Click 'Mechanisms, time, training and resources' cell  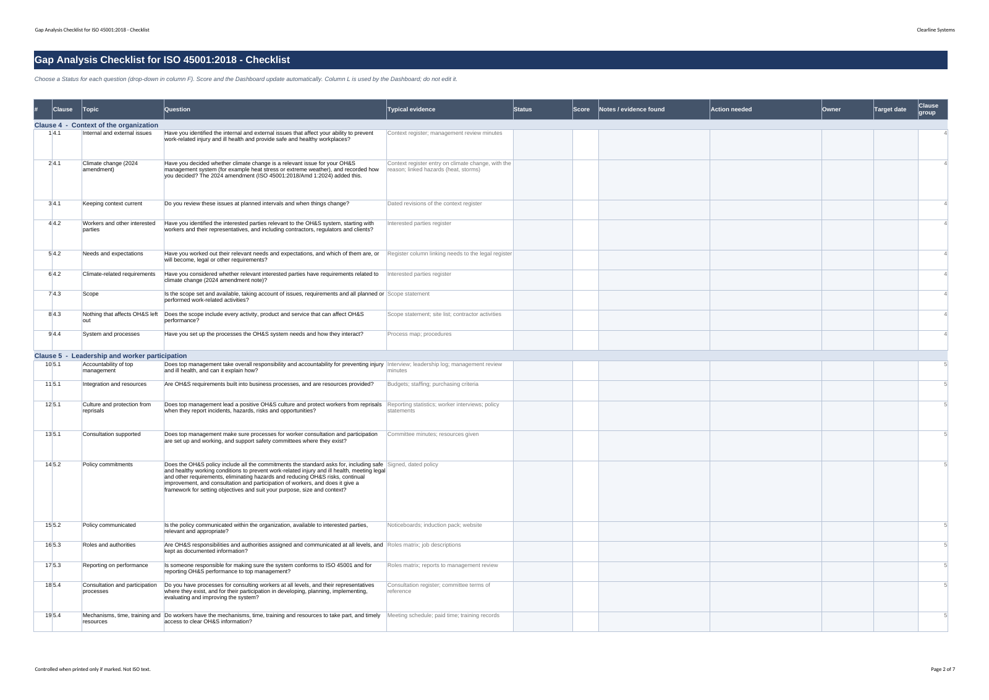coord(122,621)
